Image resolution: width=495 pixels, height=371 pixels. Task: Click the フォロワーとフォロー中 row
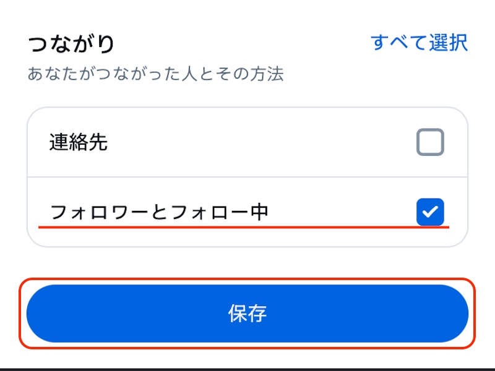pyautogui.click(x=247, y=212)
